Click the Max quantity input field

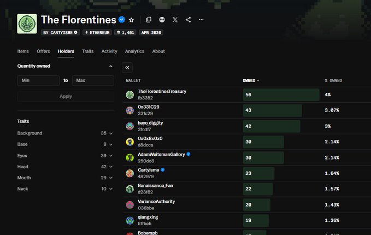coord(93,80)
